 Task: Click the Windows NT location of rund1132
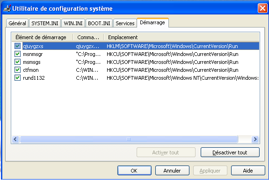click(x=182, y=78)
